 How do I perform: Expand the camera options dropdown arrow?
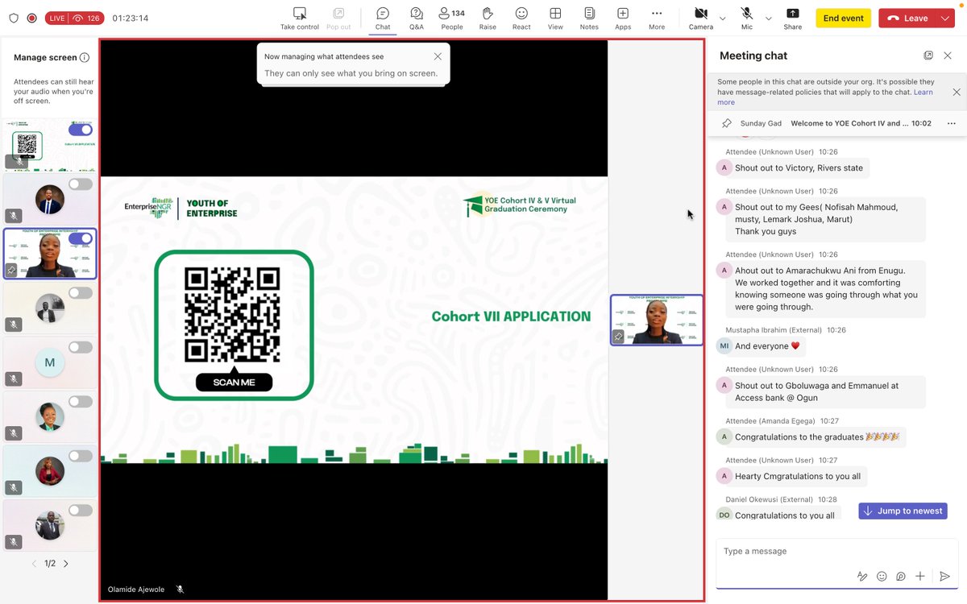[722, 18]
